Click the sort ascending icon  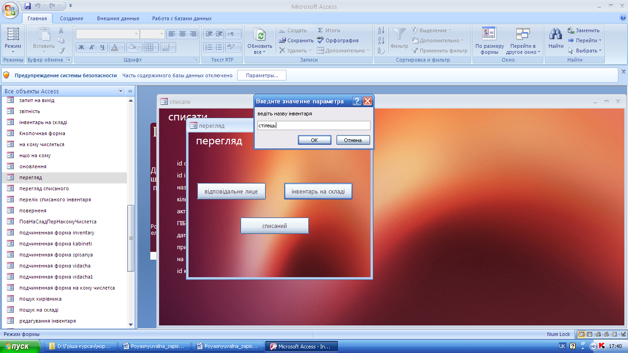click(381, 30)
